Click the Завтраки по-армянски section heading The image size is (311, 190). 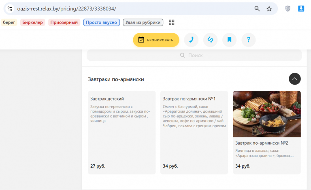pos(116,79)
